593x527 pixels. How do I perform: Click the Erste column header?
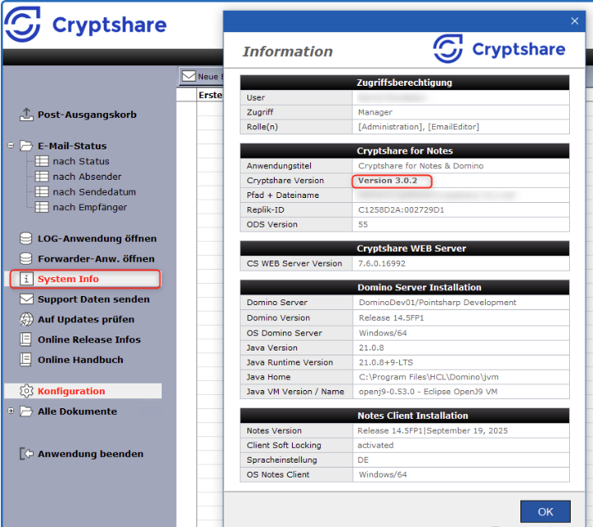(x=210, y=95)
